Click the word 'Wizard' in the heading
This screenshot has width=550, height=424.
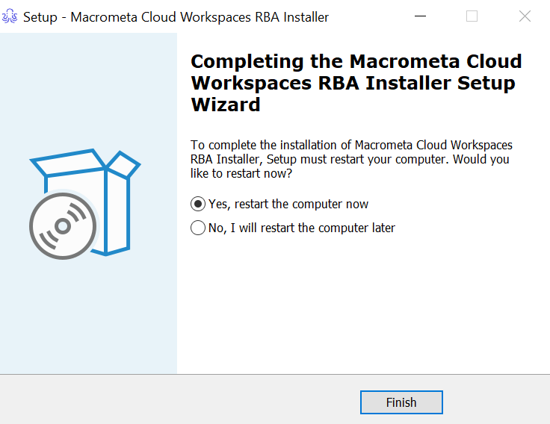226,105
